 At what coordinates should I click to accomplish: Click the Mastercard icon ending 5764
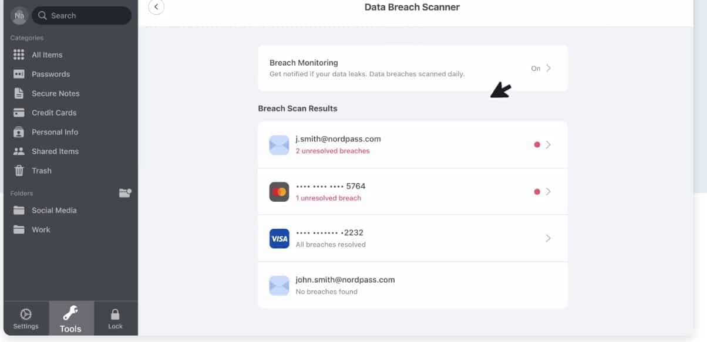(x=279, y=192)
